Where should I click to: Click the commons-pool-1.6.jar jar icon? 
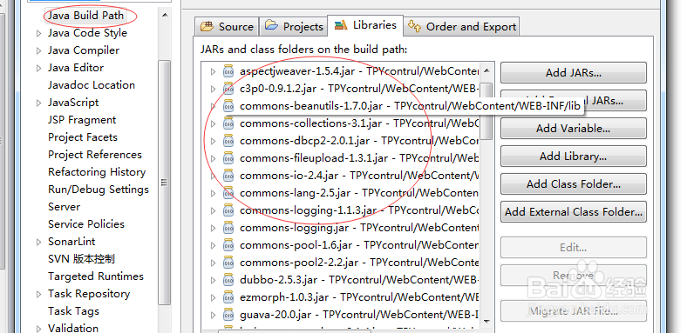[x=228, y=245]
